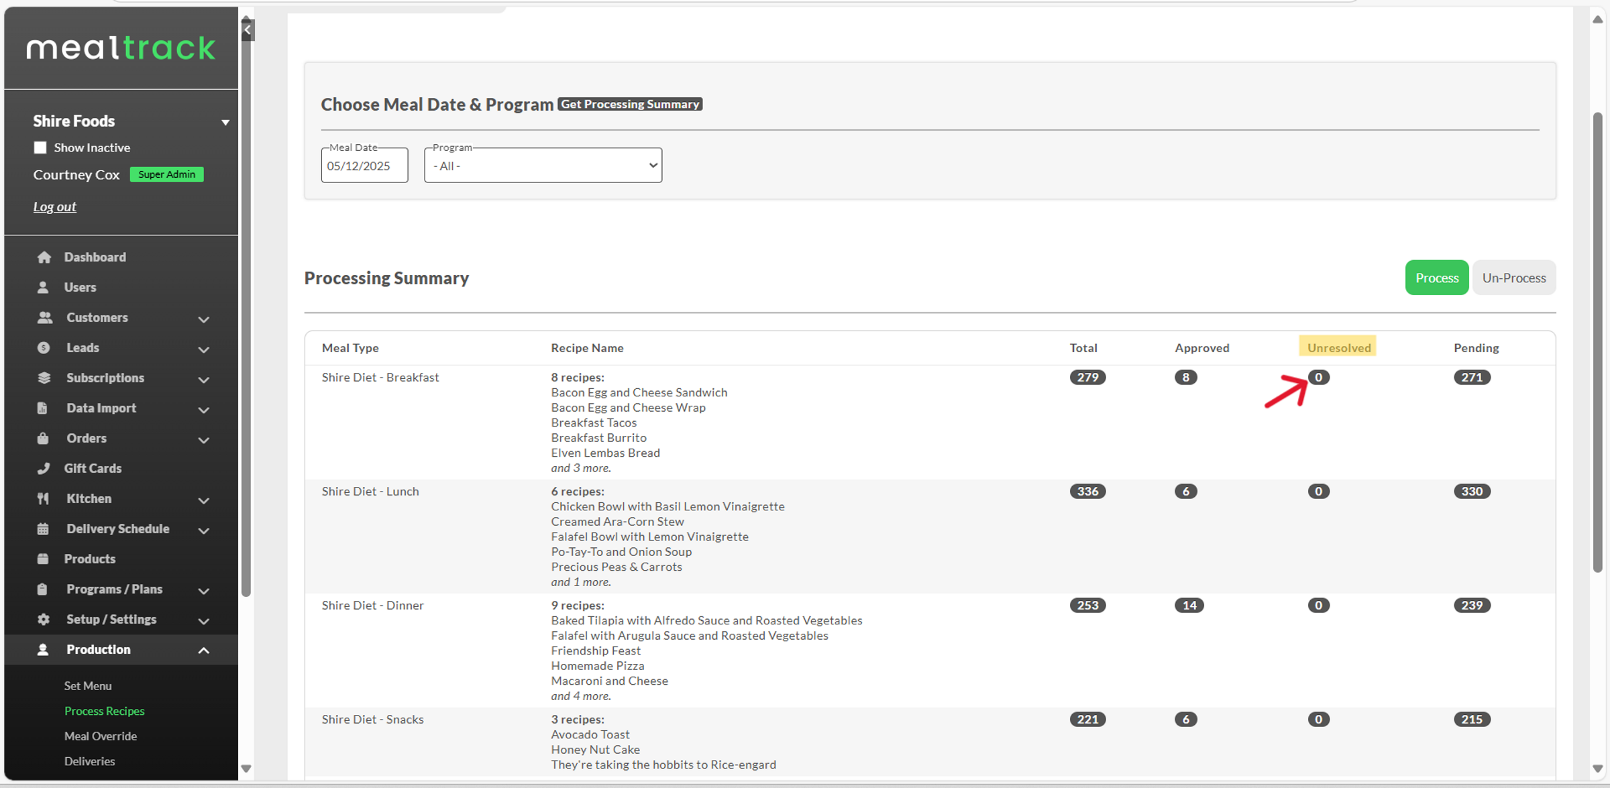Image resolution: width=1610 pixels, height=788 pixels.
Task: Click the Get Processing Summary button
Action: coord(629,104)
